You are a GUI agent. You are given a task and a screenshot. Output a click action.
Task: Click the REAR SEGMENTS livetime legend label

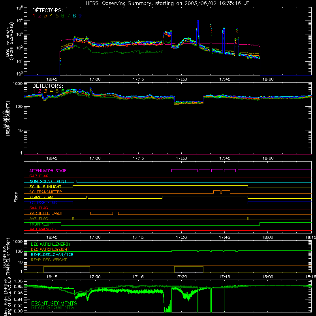[53, 308]
